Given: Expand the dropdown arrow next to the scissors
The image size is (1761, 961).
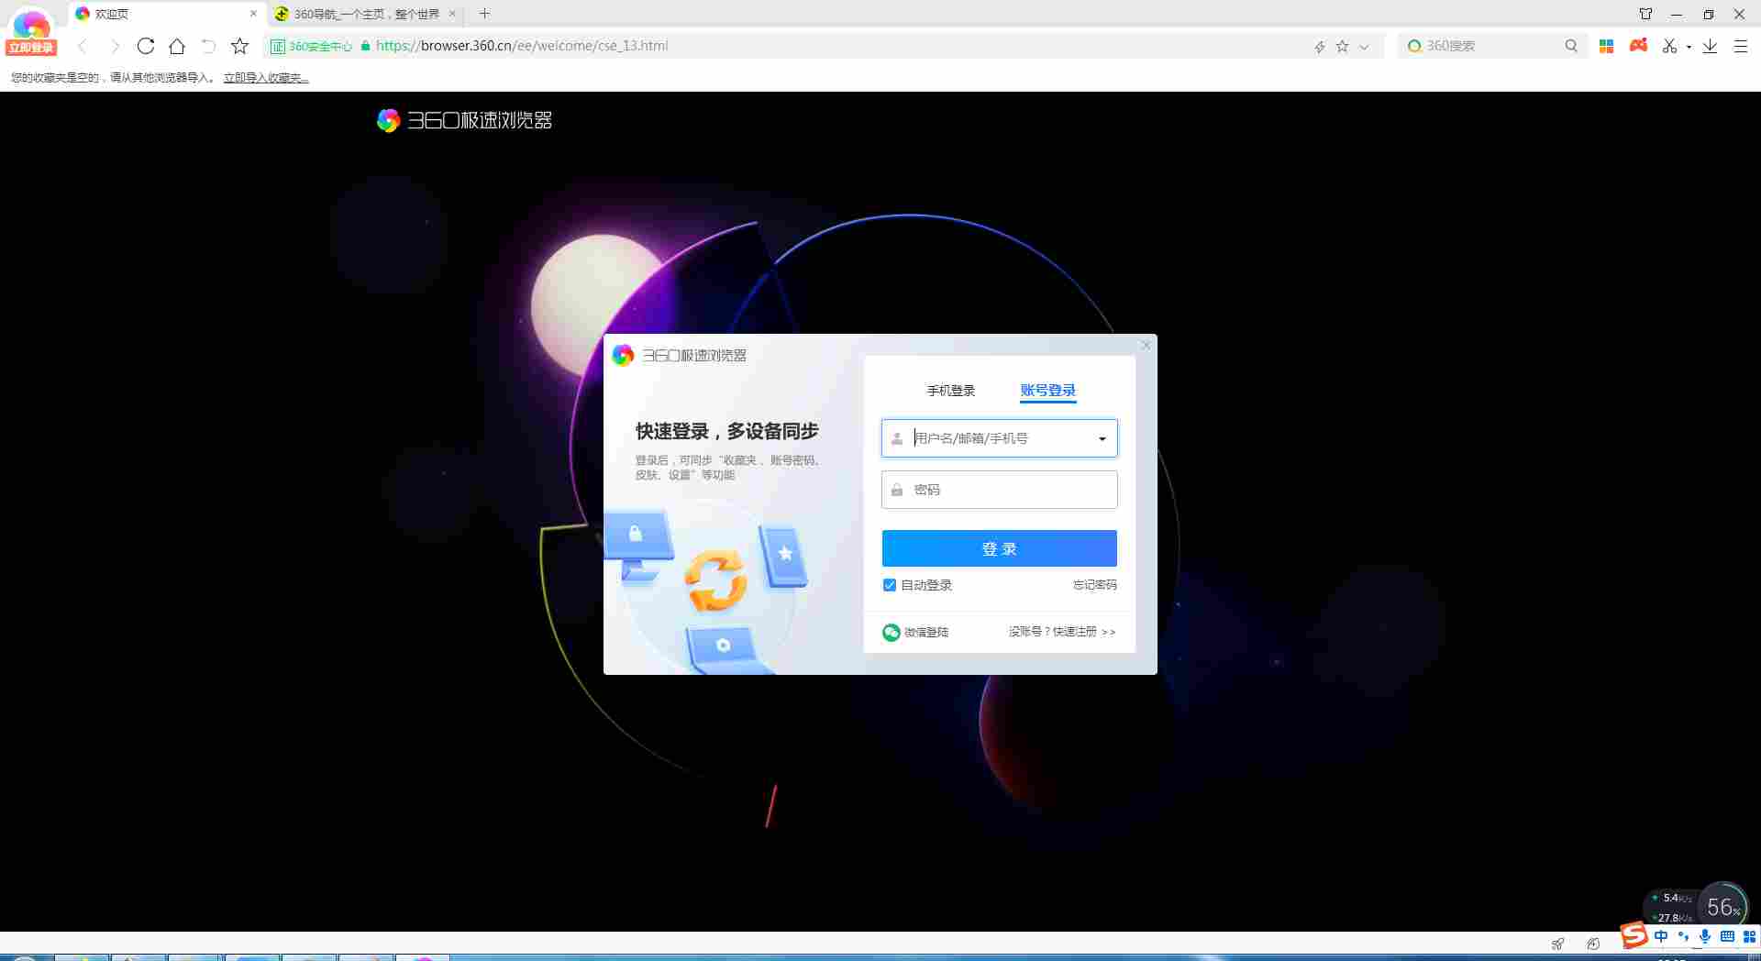Looking at the screenshot, I should click(x=1689, y=47).
